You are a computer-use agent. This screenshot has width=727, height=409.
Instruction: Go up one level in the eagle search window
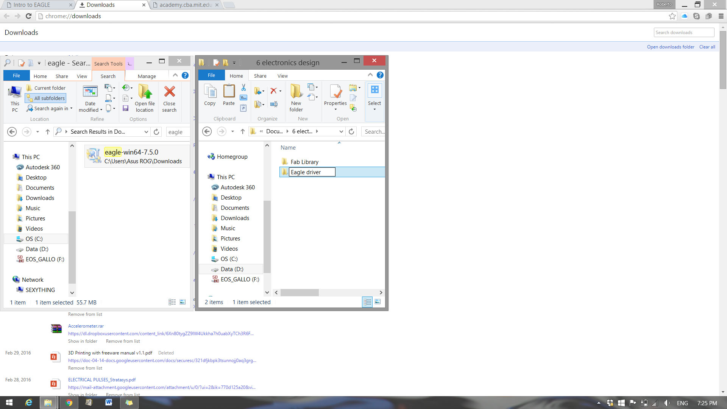(47, 132)
